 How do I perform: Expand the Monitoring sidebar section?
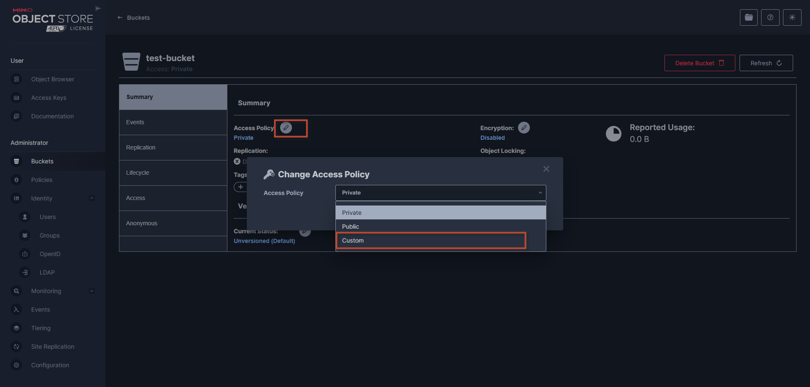click(x=92, y=291)
